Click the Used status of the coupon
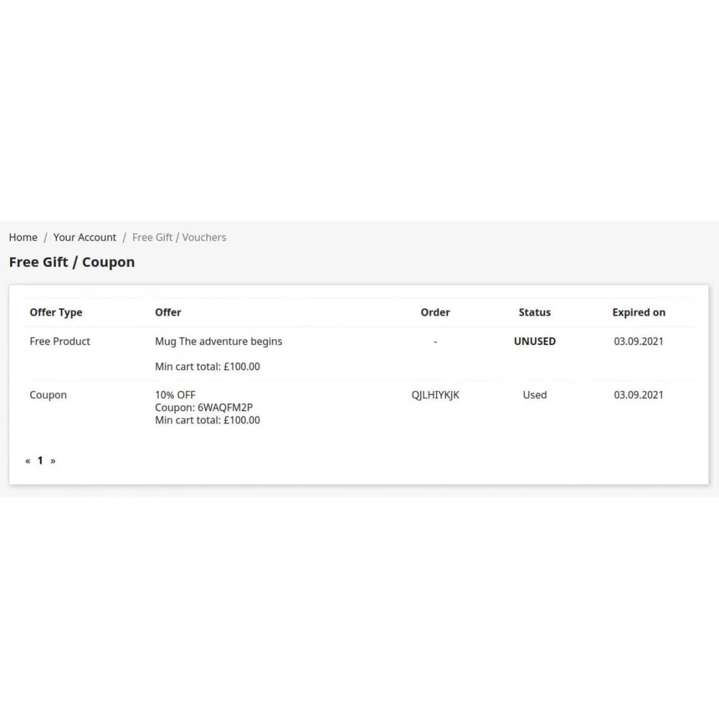 pos(534,395)
